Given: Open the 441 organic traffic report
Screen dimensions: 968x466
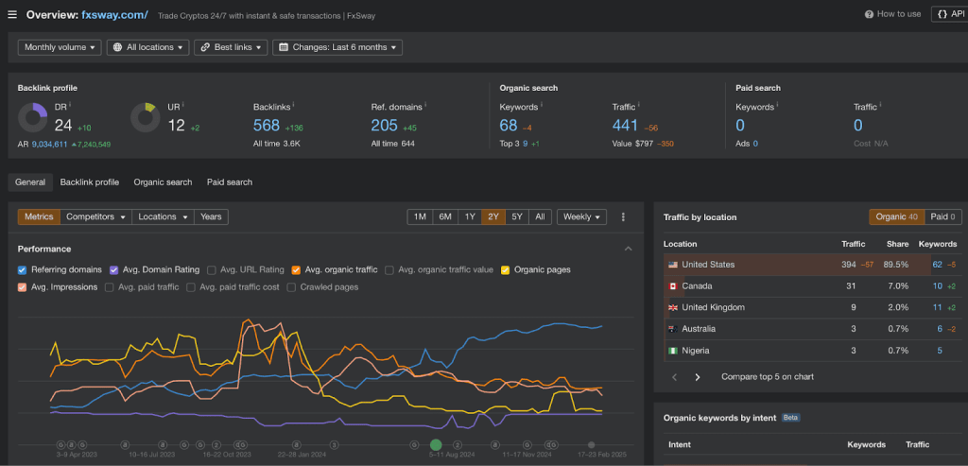Looking at the screenshot, I should click(625, 126).
